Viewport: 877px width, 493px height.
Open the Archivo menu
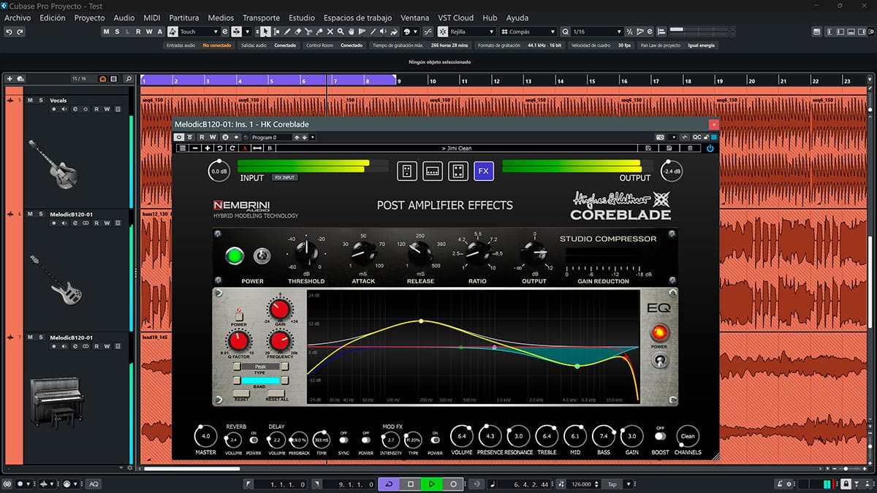[x=18, y=18]
